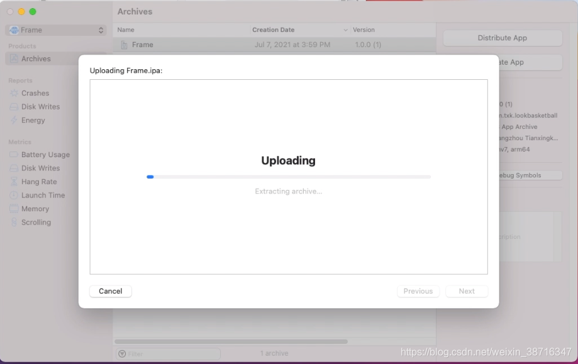This screenshot has width=578, height=364.
Task: Click the Disk Writes icon under Reports
Action: 14,107
